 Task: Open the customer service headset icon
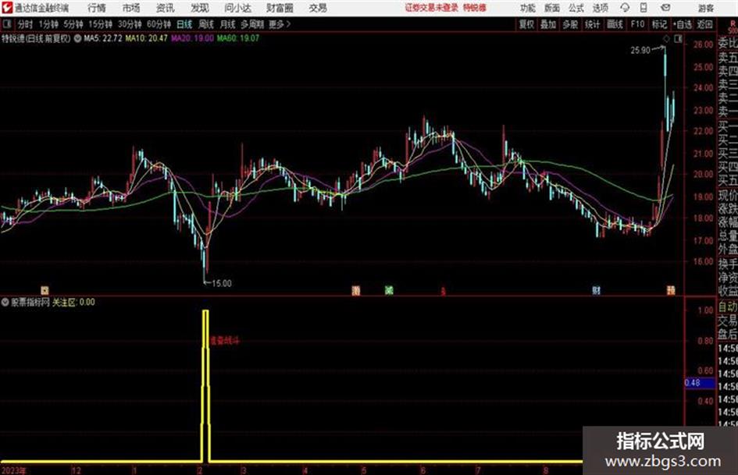(x=625, y=8)
